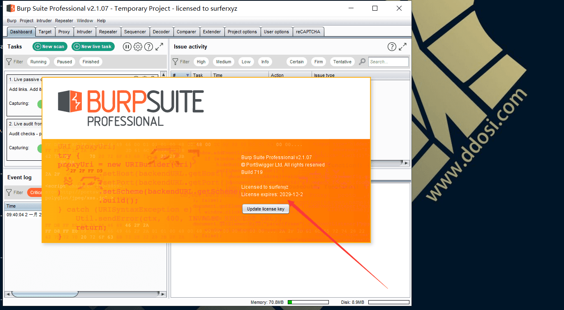
Task: Select the 09:40:04 event log row
Action: tap(23, 215)
